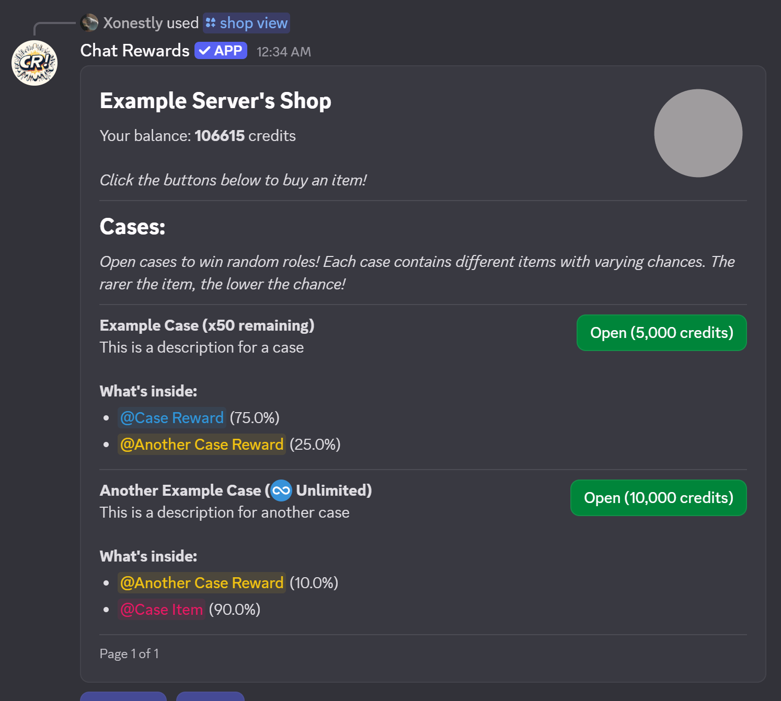The width and height of the screenshot is (781, 701).
Task: Click the second blue button below the embed
Action: 210,698
